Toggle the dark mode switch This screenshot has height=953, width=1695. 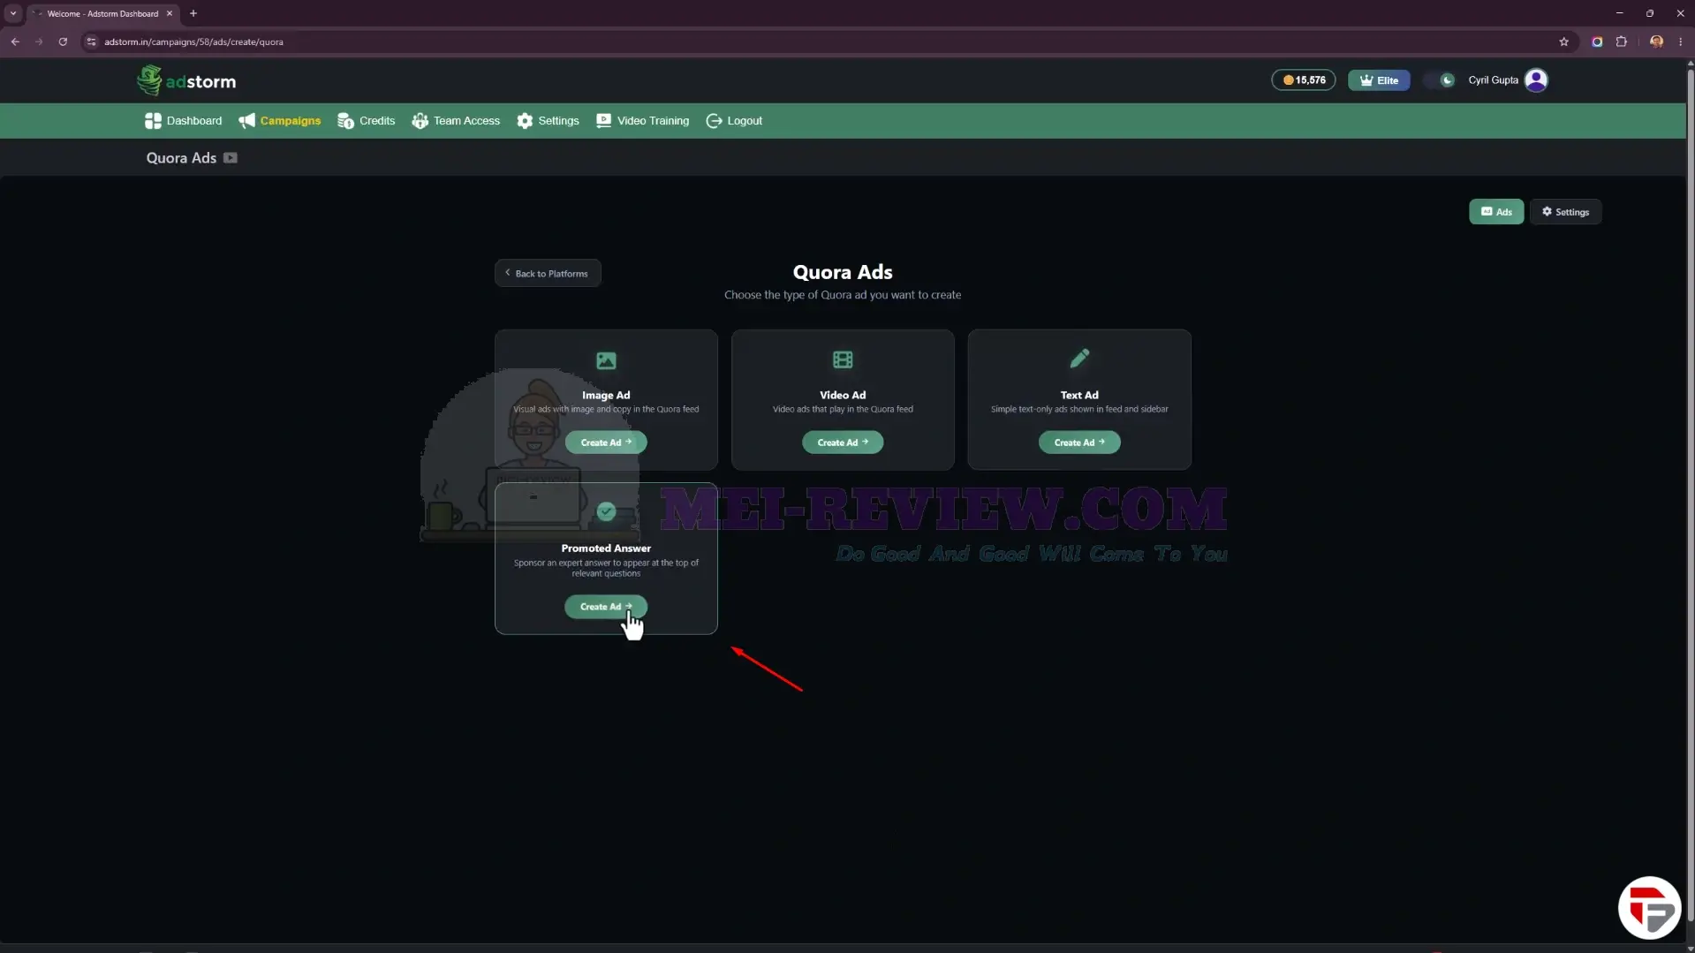[1439, 80]
